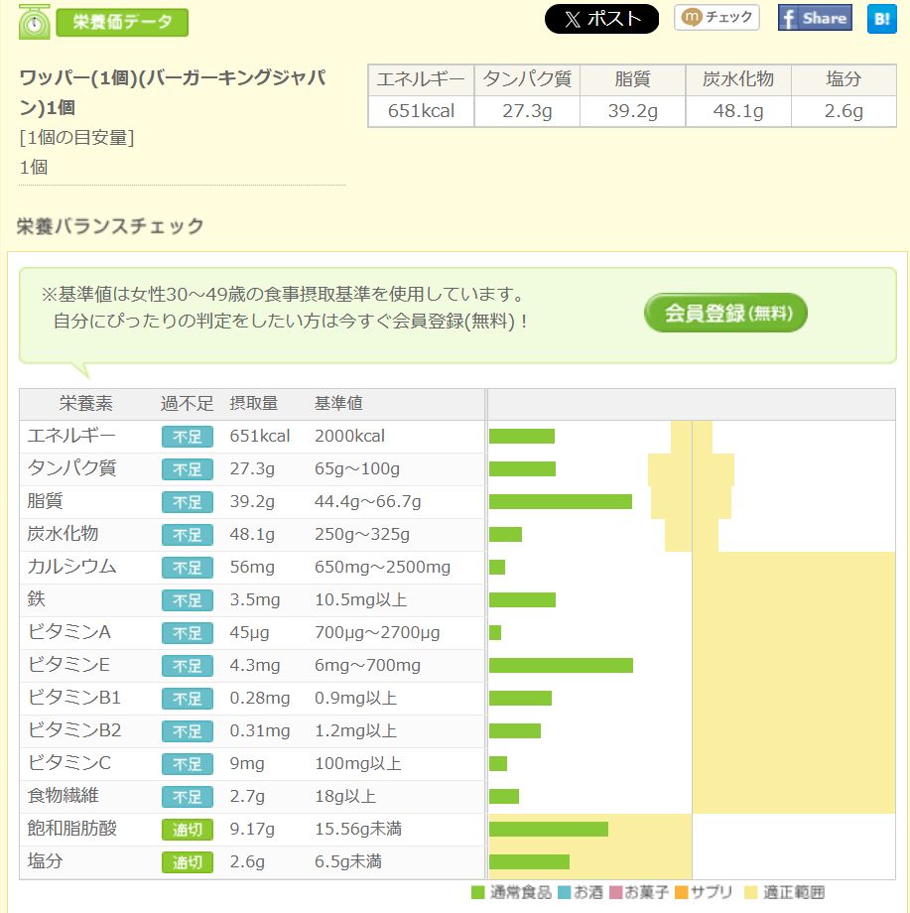Click the 過不足 column header
The height and width of the screenshot is (913, 910).
coord(188,404)
